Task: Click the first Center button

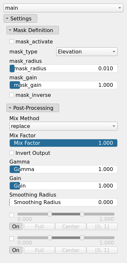Action: pyautogui.click(x=71, y=226)
